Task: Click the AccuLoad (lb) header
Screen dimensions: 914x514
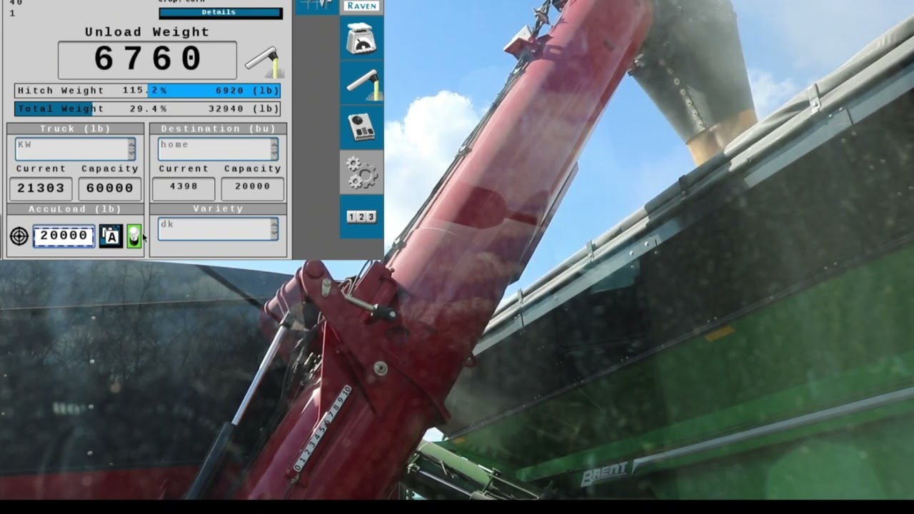Action: [75, 208]
